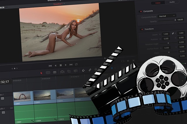187x124 pixels.
Task: Activate the Trim Edit Mode tool
Action: (48, 72)
